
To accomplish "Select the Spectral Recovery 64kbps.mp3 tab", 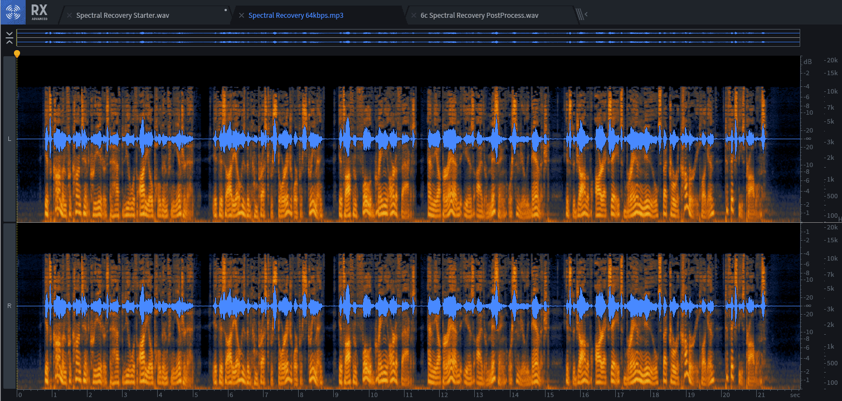I will click(296, 16).
